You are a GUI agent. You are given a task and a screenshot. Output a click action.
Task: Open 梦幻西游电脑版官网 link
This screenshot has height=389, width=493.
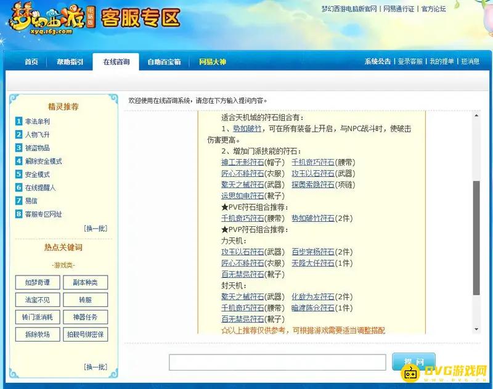tap(349, 9)
